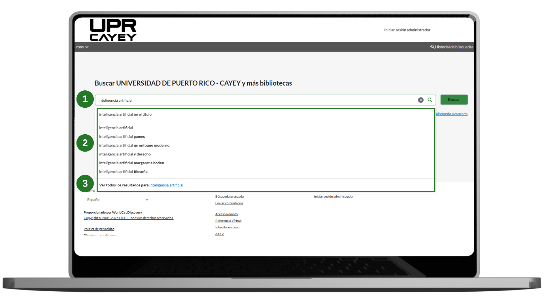Click the green magnifying glass search icon
The height and width of the screenshot is (306, 544).
tap(430, 100)
